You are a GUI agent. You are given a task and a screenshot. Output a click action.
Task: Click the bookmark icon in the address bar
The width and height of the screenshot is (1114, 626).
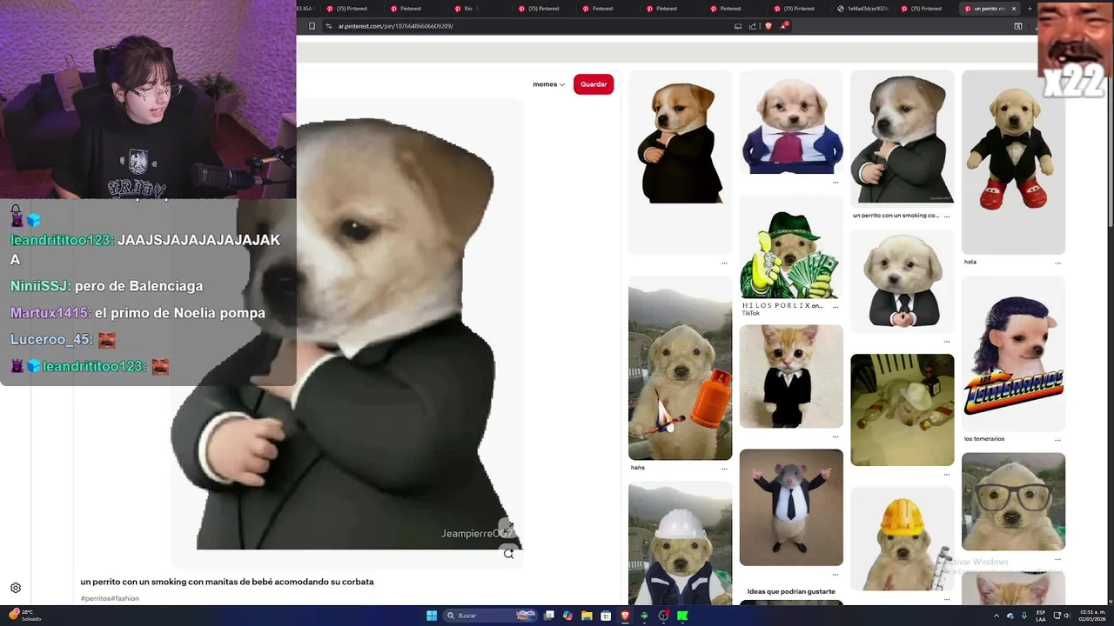[312, 26]
